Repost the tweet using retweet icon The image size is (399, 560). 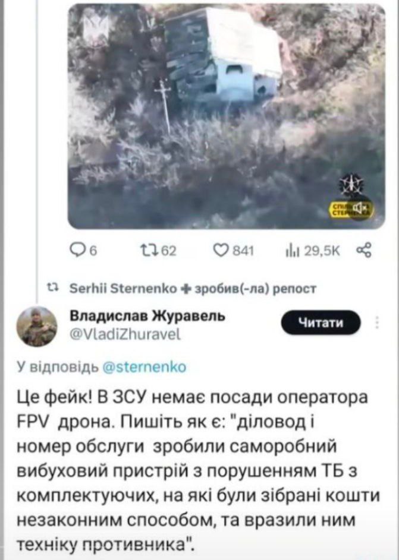[x=150, y=251]
